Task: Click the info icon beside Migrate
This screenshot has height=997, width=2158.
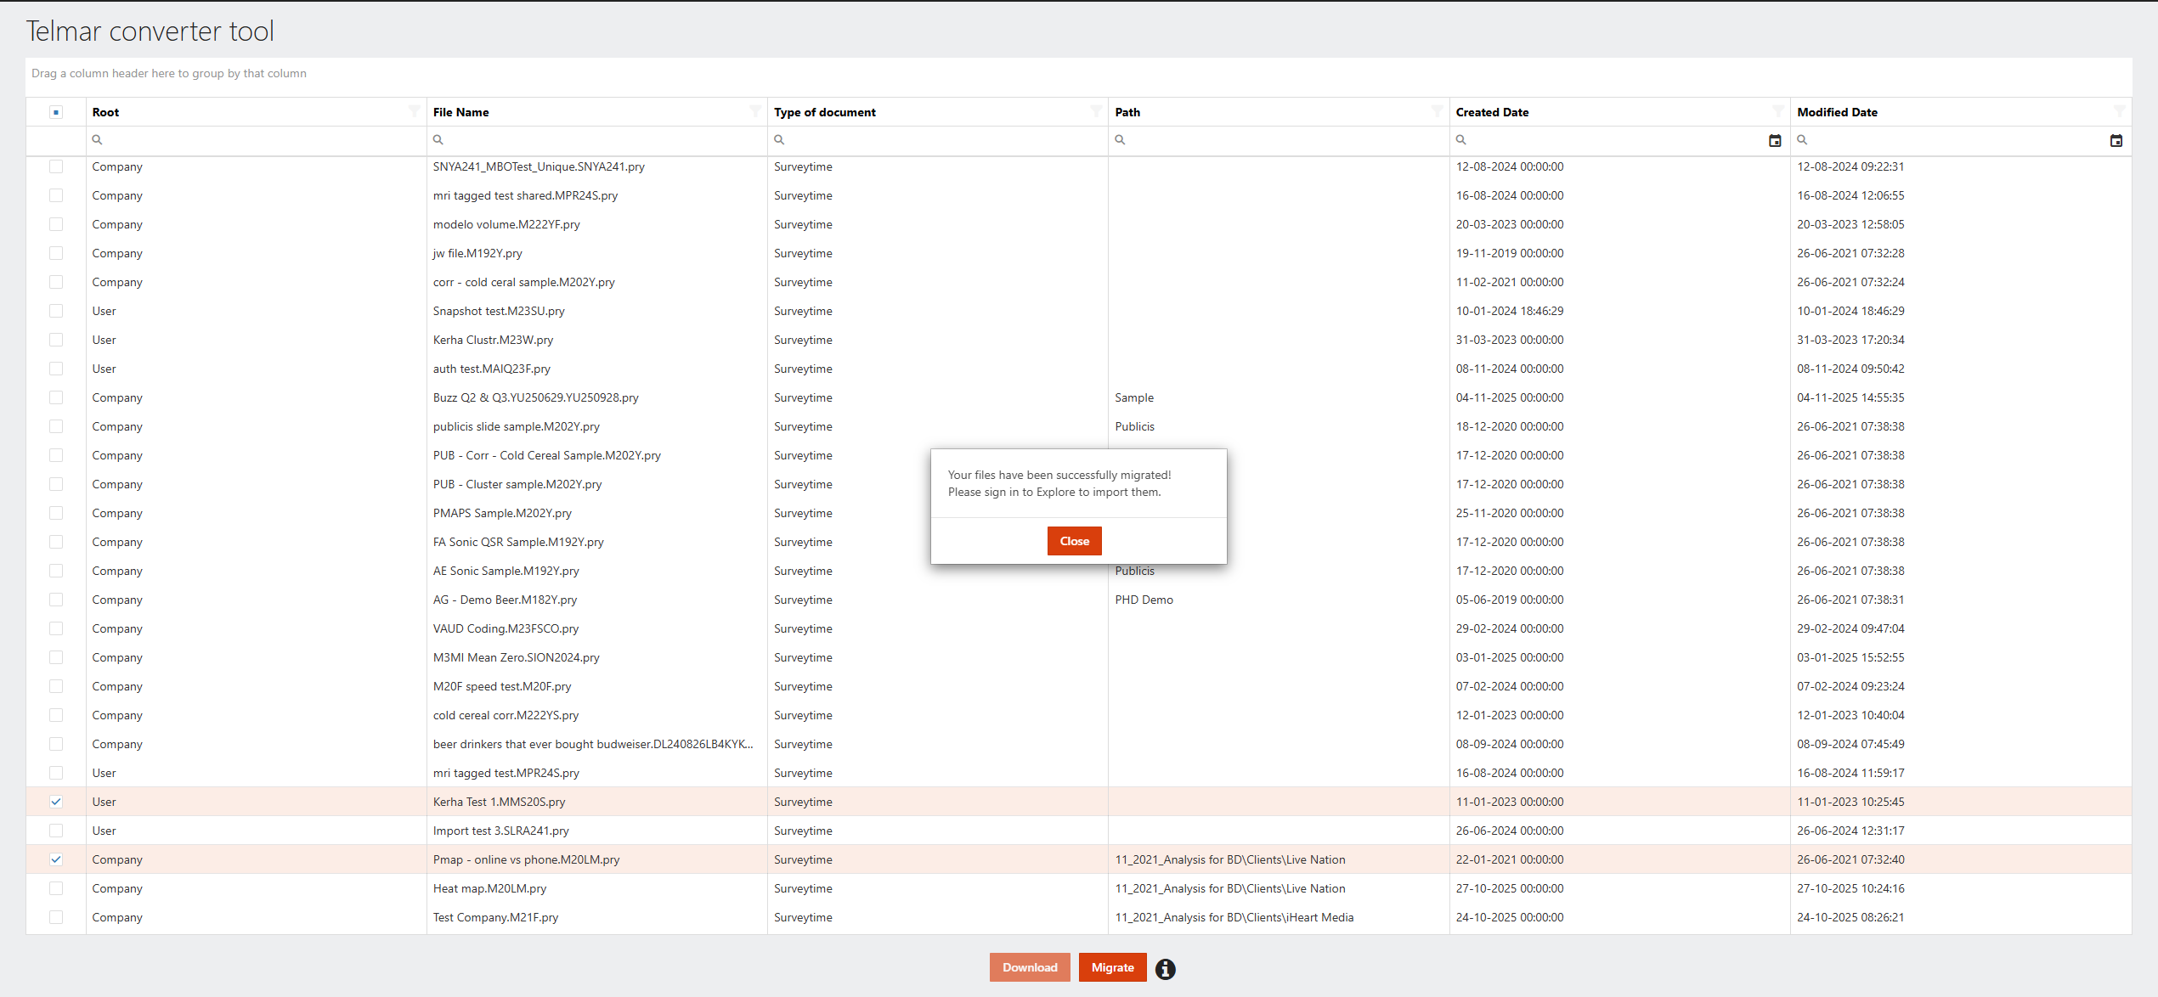Action: (1166, 969)
